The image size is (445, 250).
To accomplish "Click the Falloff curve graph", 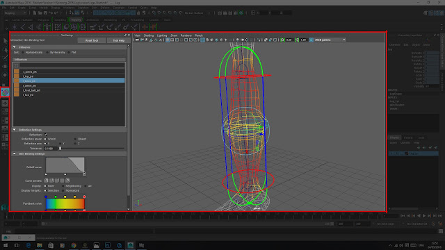I will click(65, 165).
